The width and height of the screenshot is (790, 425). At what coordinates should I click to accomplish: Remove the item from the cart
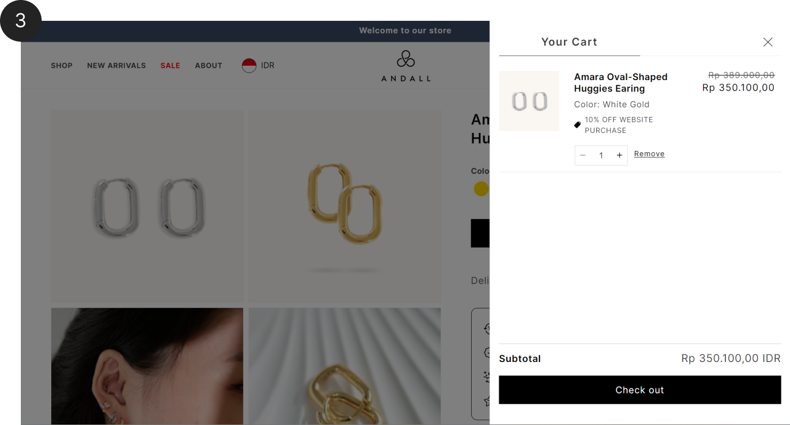(650, 154)
